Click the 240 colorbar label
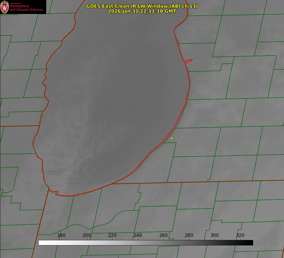 tap(138, 235)
